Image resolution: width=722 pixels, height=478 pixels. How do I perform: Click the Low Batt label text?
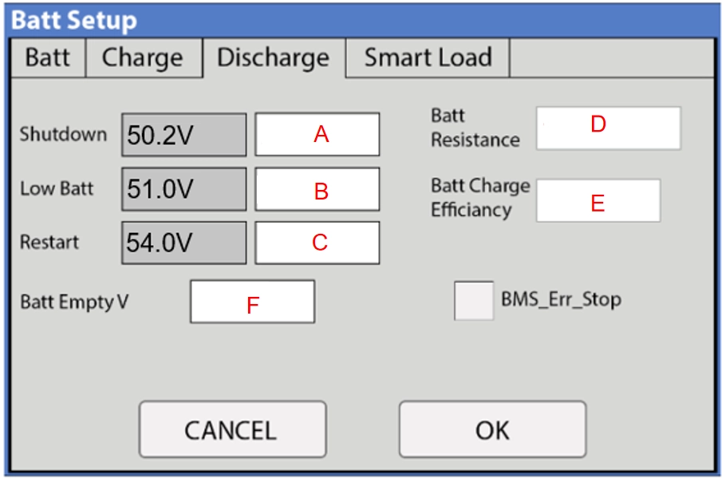click(x=57, y=189)
